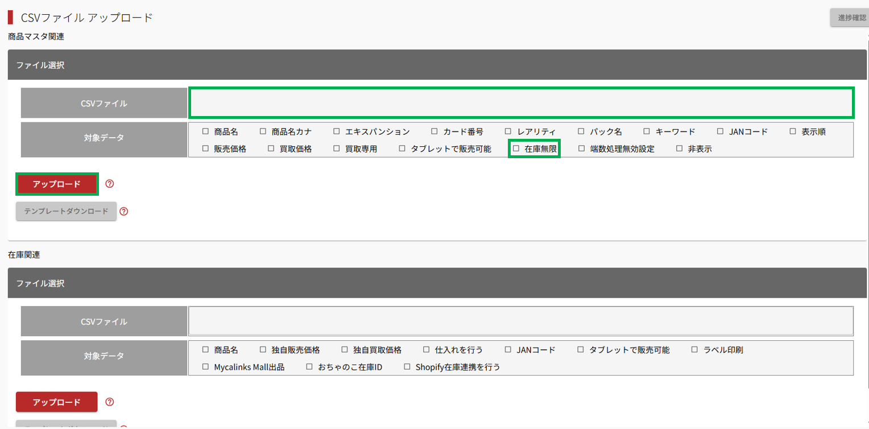The width and height of the screenshot is (869, 429).
Task: Check the 独自販売価格 checkbox
Action: point(263,350)
